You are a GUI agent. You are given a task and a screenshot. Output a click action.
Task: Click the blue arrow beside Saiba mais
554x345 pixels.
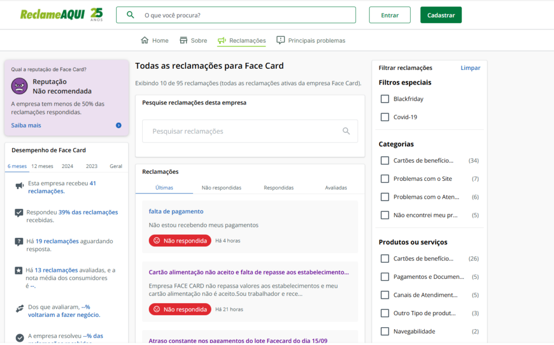pyautogui.click(x=118, y=125)
